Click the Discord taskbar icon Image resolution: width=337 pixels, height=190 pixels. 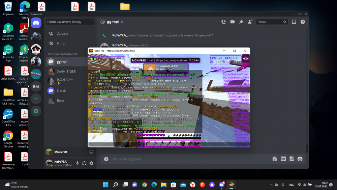pos(222,185)
